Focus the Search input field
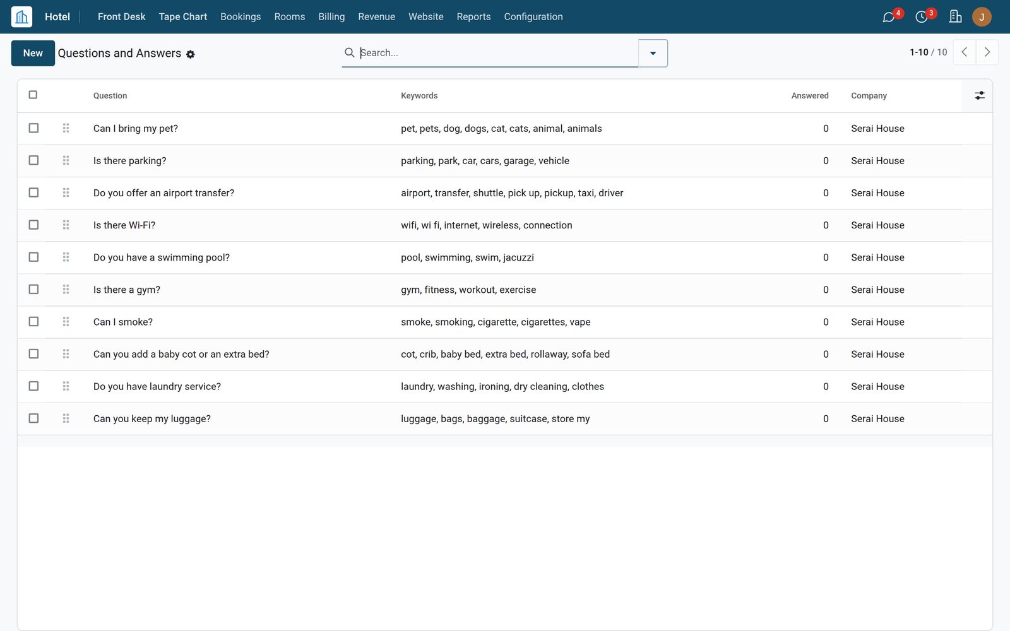Viewport: 1010px width, 631px height. 497,53
